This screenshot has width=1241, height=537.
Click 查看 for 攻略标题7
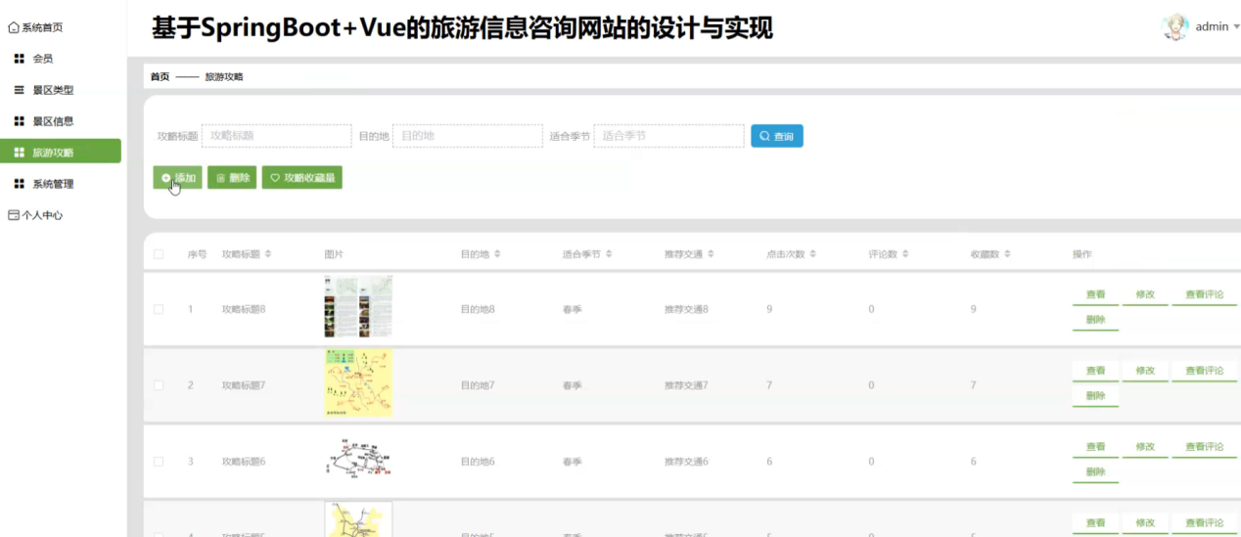1095,371
